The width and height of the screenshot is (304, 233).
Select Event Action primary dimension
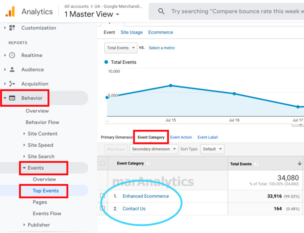181,137
